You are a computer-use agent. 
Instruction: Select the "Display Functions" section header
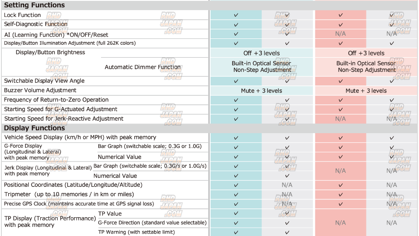34,128
